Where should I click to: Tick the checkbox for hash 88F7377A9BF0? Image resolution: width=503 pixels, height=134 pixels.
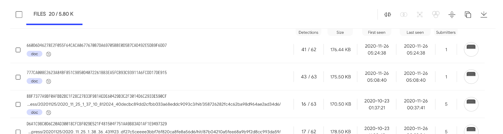click(18, 104)
